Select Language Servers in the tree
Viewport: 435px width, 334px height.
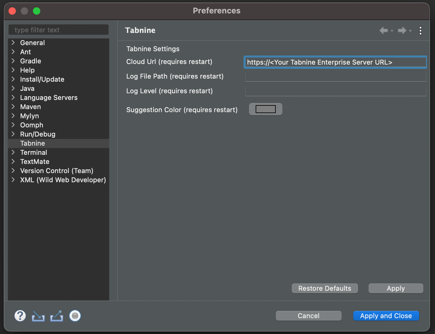click(49, 98)
